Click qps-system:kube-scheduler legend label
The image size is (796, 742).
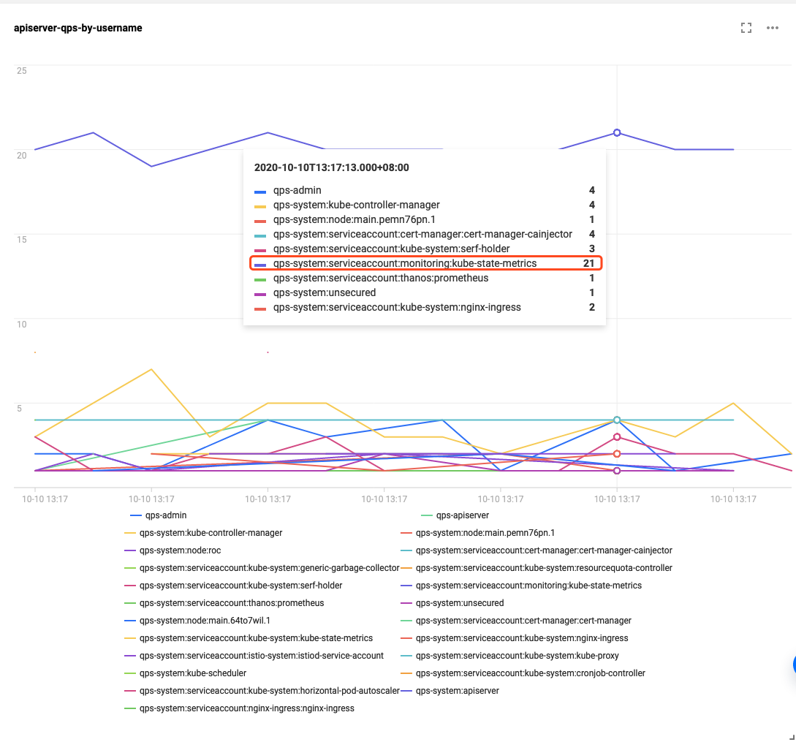(x=192, y=673)
